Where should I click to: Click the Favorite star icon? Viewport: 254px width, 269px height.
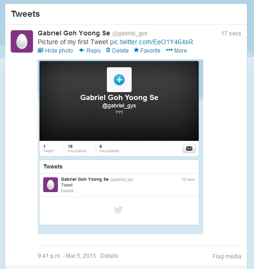(x=136, y=50)
